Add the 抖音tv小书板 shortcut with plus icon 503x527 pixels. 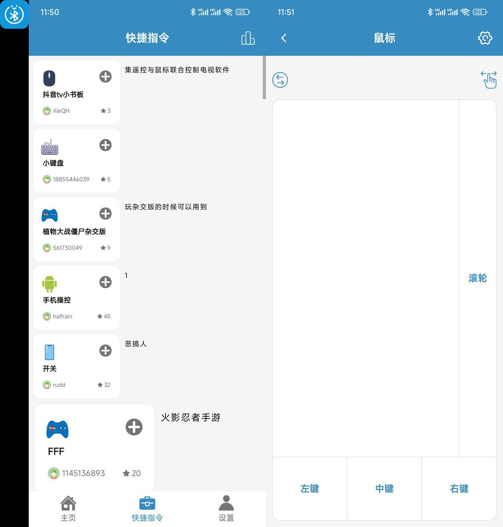point(105,76)
